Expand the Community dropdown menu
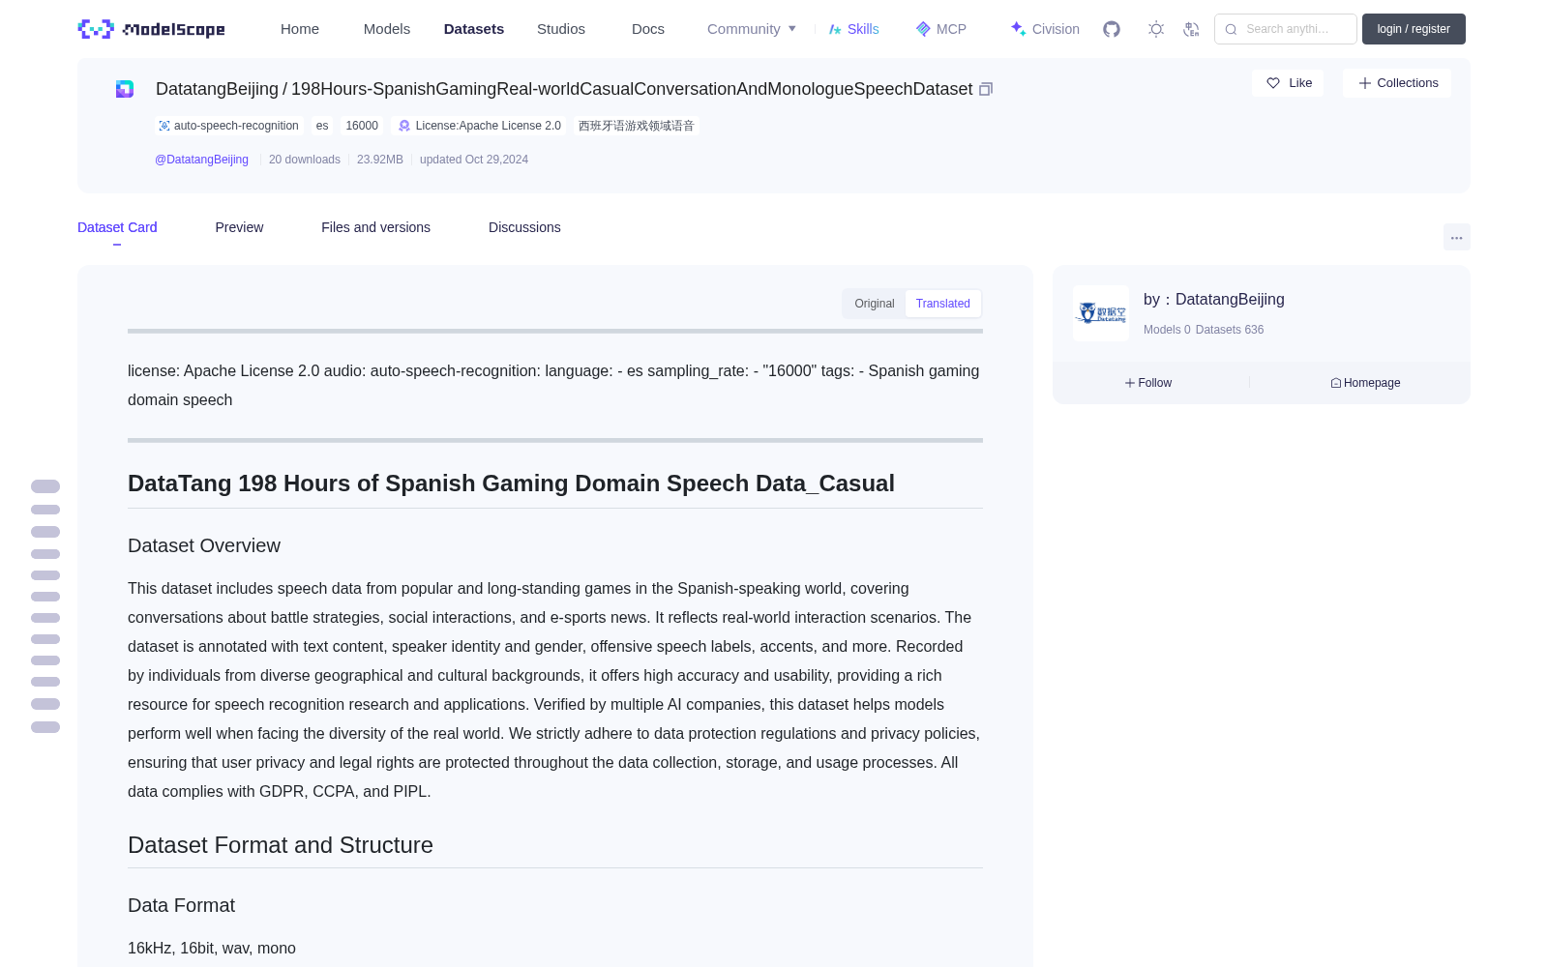 pos(752,29)
